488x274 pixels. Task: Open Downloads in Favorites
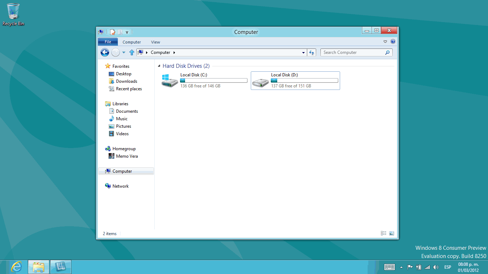point(126,81)
